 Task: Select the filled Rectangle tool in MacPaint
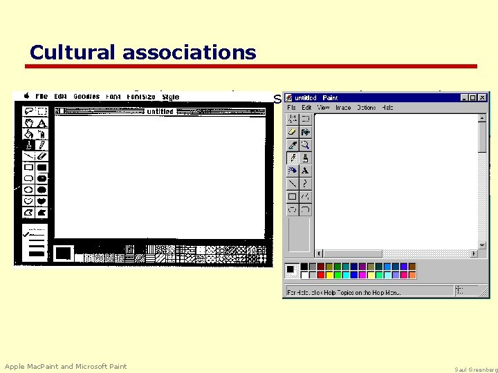pos(42,167)
